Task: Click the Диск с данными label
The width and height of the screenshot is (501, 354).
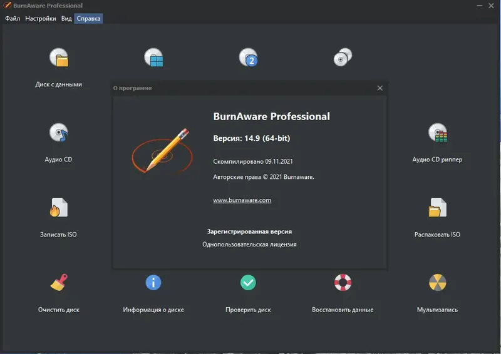Action: click(59, 84)
